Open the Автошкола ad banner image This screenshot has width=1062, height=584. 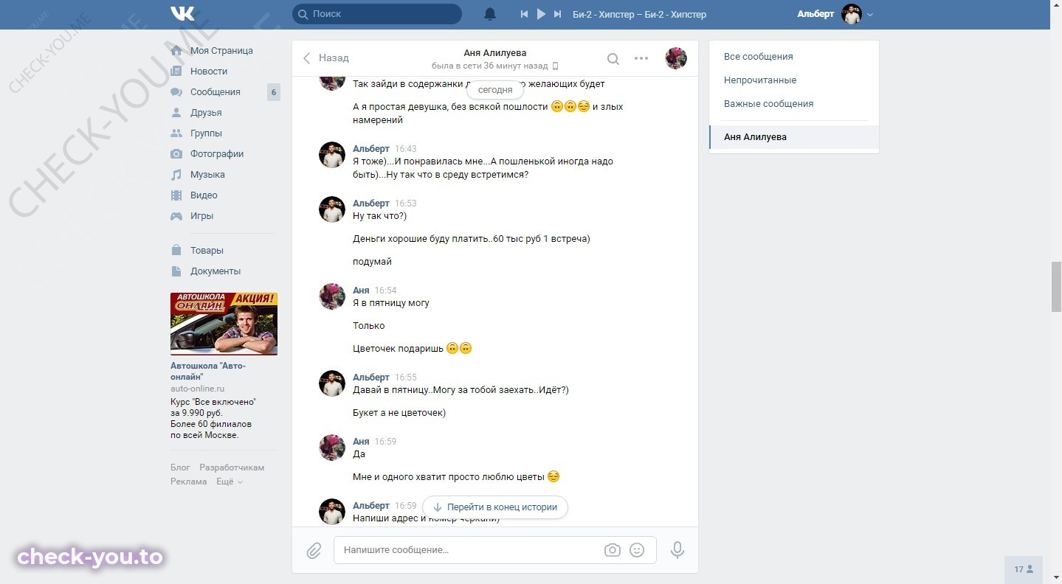(x=224, y=324)
